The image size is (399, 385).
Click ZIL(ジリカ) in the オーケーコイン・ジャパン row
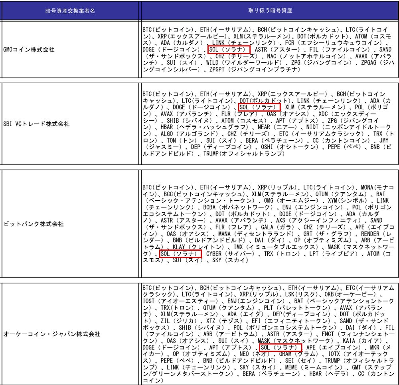click(x=179, y=321)
